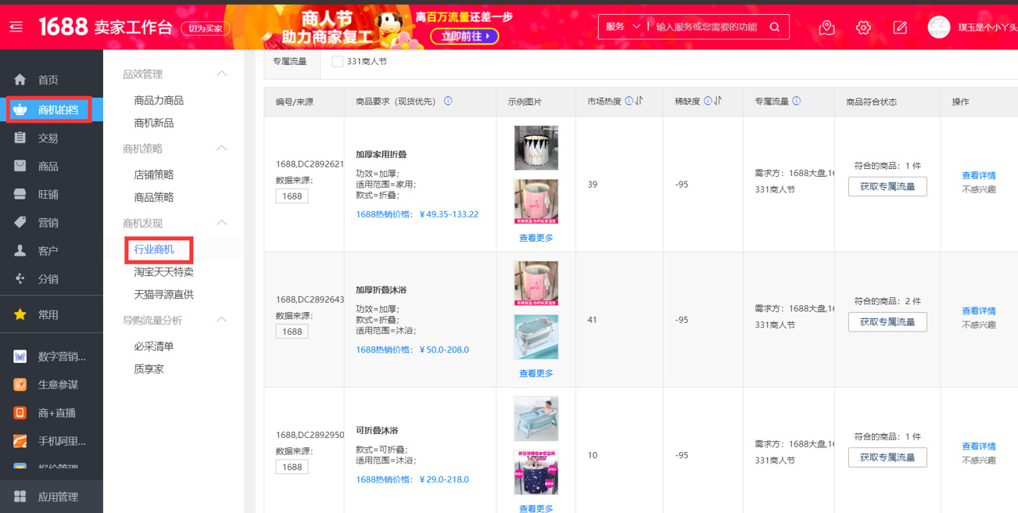Open the 服务 dropdown in search bar
Screen dimensions: 1018x513
tap(623, 27)
